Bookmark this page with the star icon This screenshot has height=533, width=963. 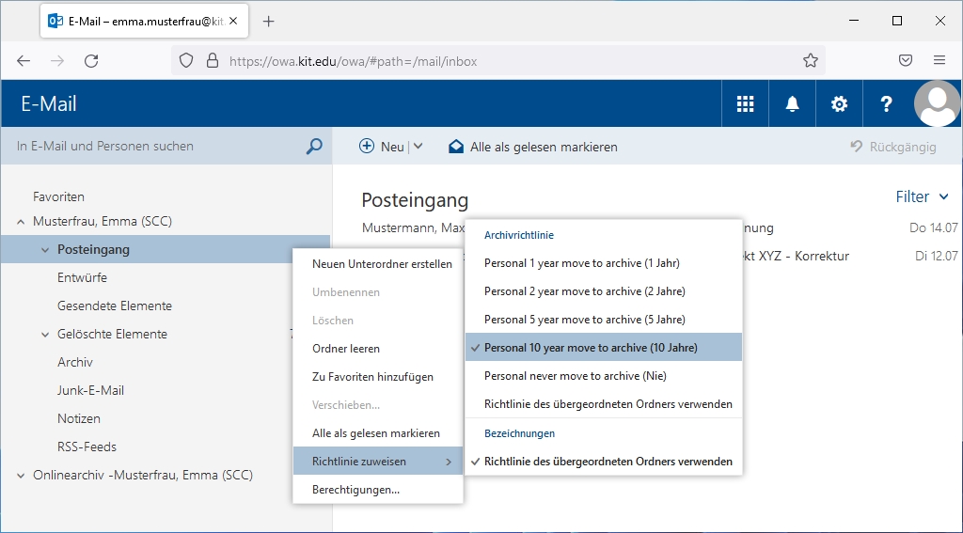coord(811,61)
